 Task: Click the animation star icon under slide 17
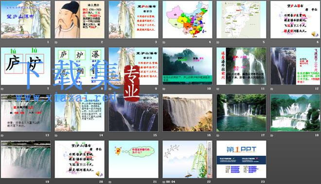tap(218, 135)
